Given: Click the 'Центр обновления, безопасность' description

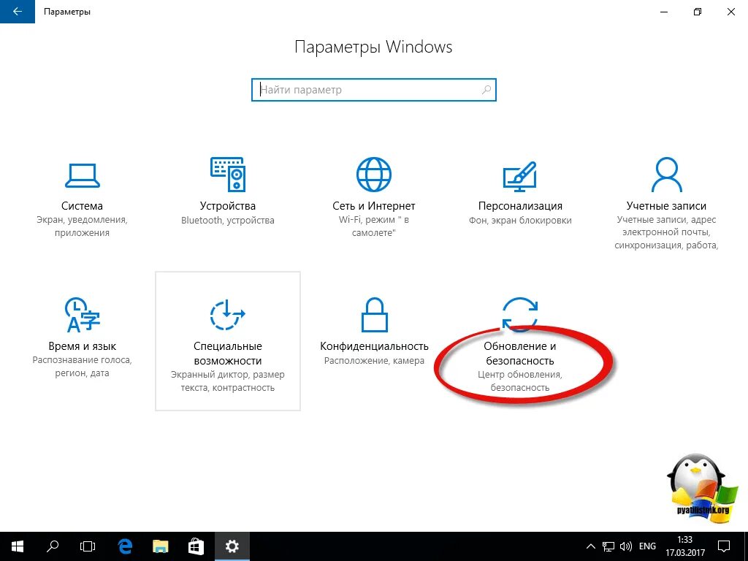Looking at the screenshot, I should (x=520, y=381).
